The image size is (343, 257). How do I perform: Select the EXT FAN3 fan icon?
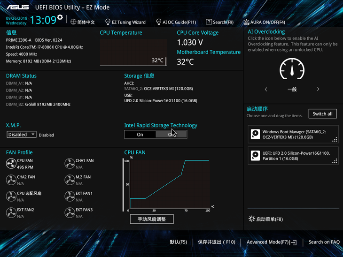coord(70,212)
